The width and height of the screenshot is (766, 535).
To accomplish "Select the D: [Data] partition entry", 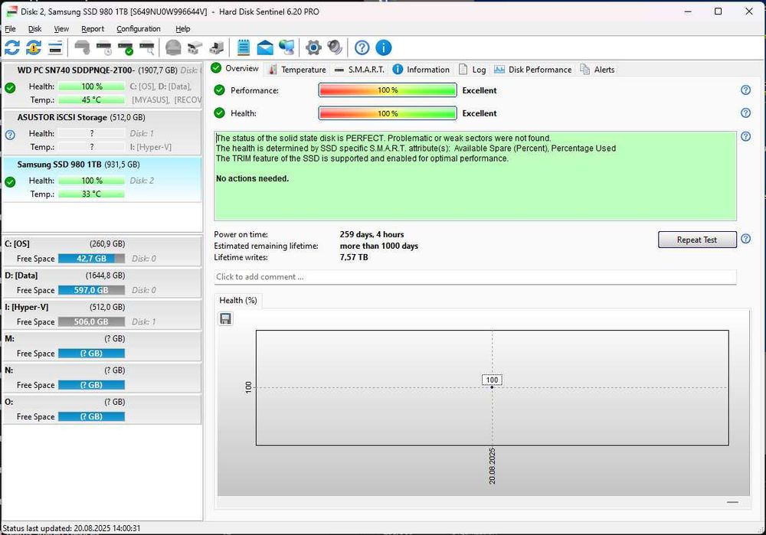I will (x=102, y=282).
